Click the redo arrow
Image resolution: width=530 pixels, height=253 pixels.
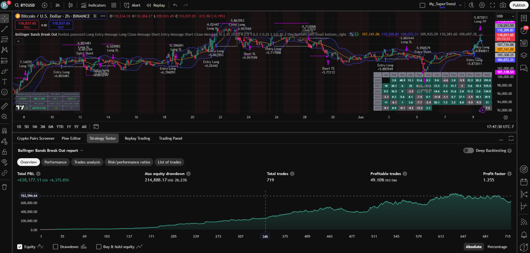[x=186, y=5]
